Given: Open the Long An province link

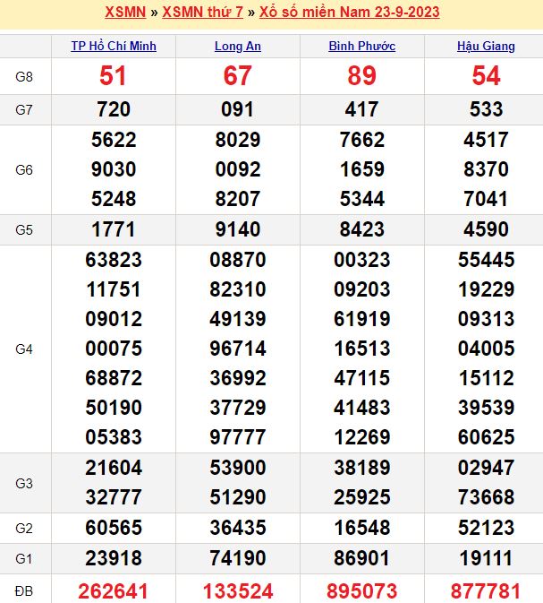Looking at the screenshot, I should (238, 47).
